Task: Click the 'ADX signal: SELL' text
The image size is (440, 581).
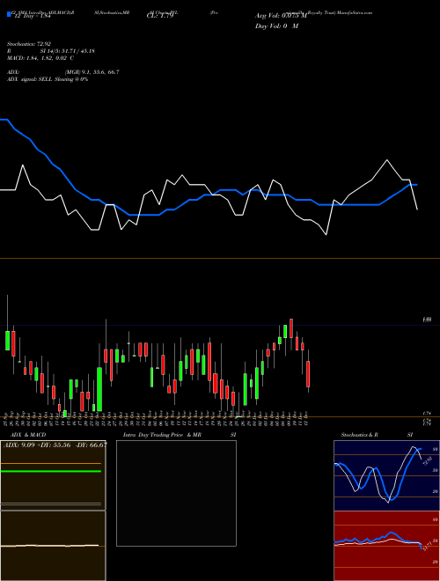Action: pyautogui.click(x=30, y=79)
